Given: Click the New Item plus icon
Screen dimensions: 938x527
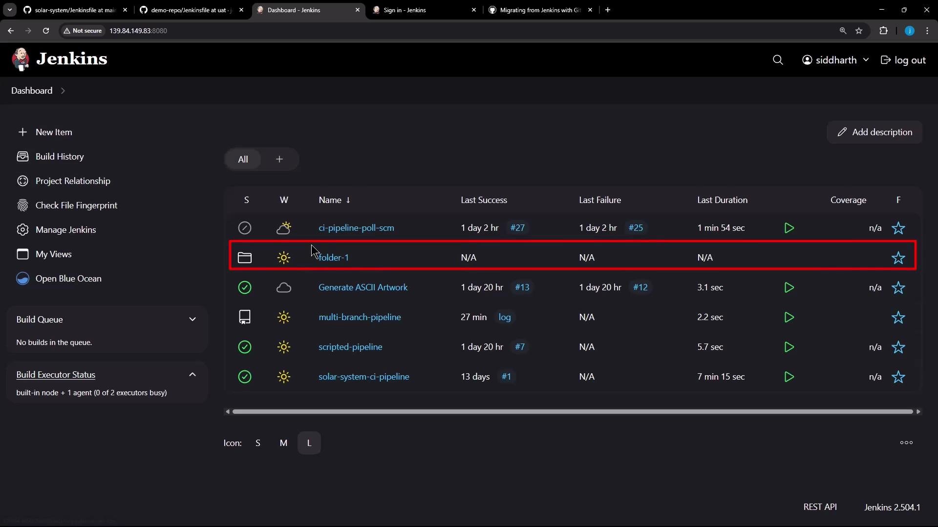Looking at the screenshot, I should (x=22, y=132).
